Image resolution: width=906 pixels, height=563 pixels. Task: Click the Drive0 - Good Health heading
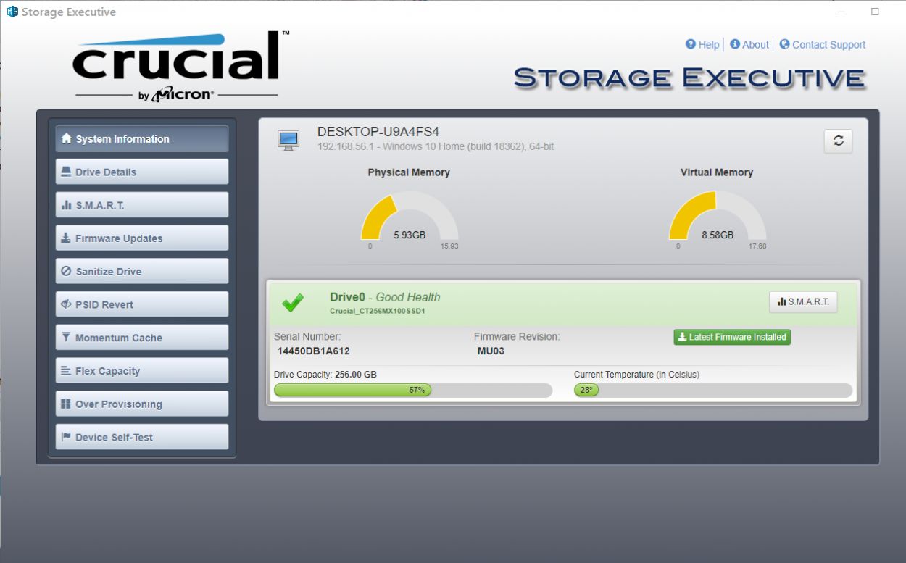click(385, 297)
